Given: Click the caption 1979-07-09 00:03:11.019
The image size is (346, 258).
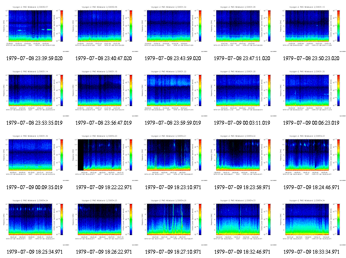Looking at the screenshot, I should (242, 123).
